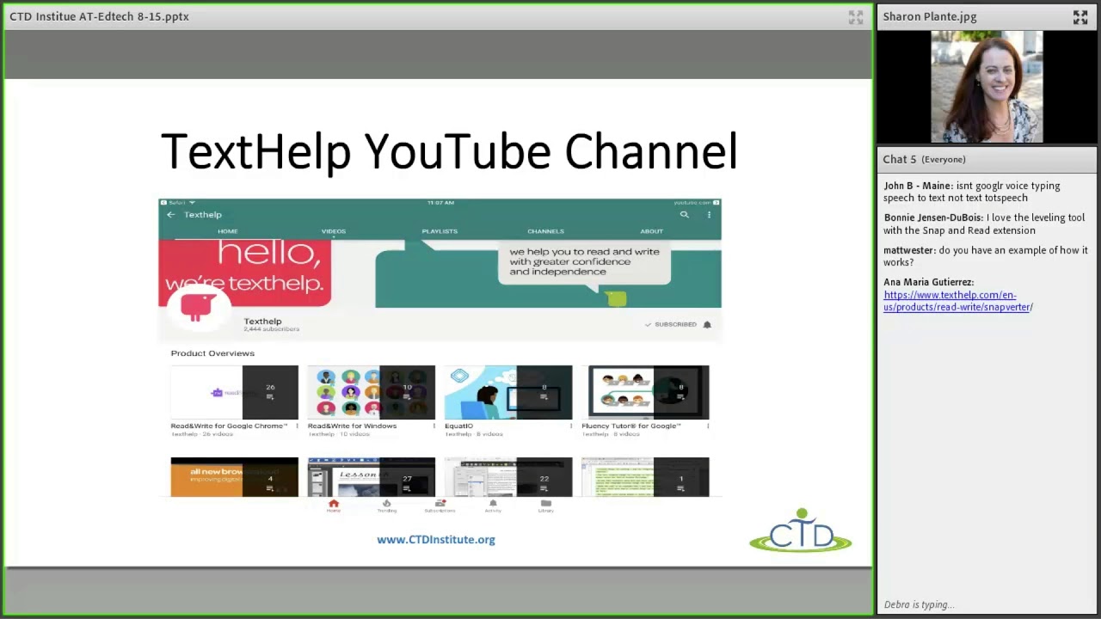This screenshot has height=619, width=1101.
Task: Click 'Sharon Plante.jpg' pod title
Action: (930, 16)
